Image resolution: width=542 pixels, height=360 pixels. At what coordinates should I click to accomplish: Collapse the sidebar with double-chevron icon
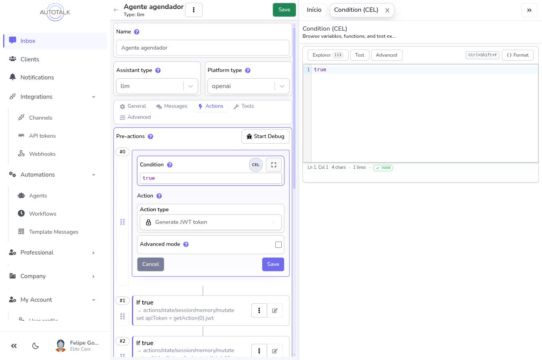(x=14, y=346)
